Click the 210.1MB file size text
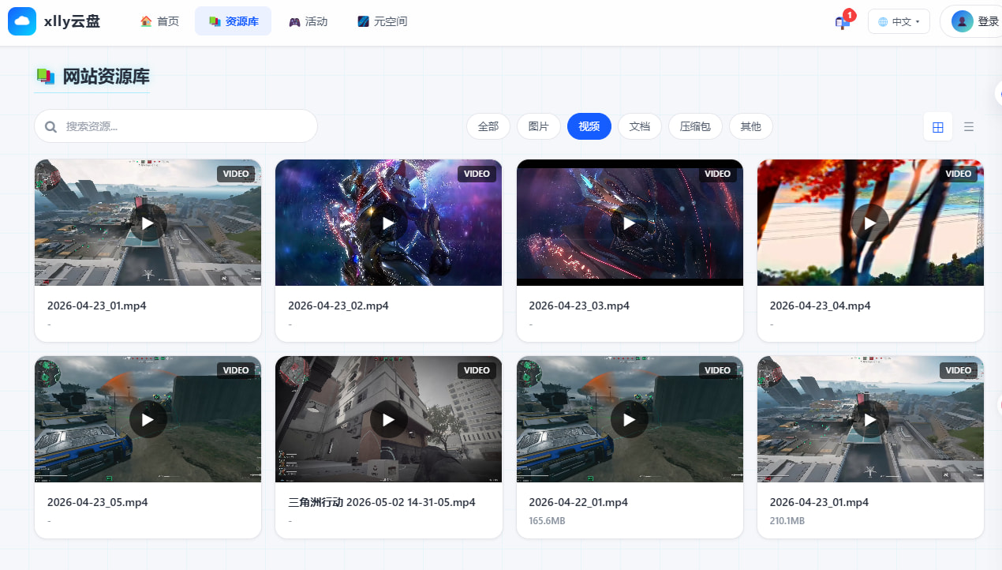This screenshot has height=570, width=1002. tap(787, 521)
